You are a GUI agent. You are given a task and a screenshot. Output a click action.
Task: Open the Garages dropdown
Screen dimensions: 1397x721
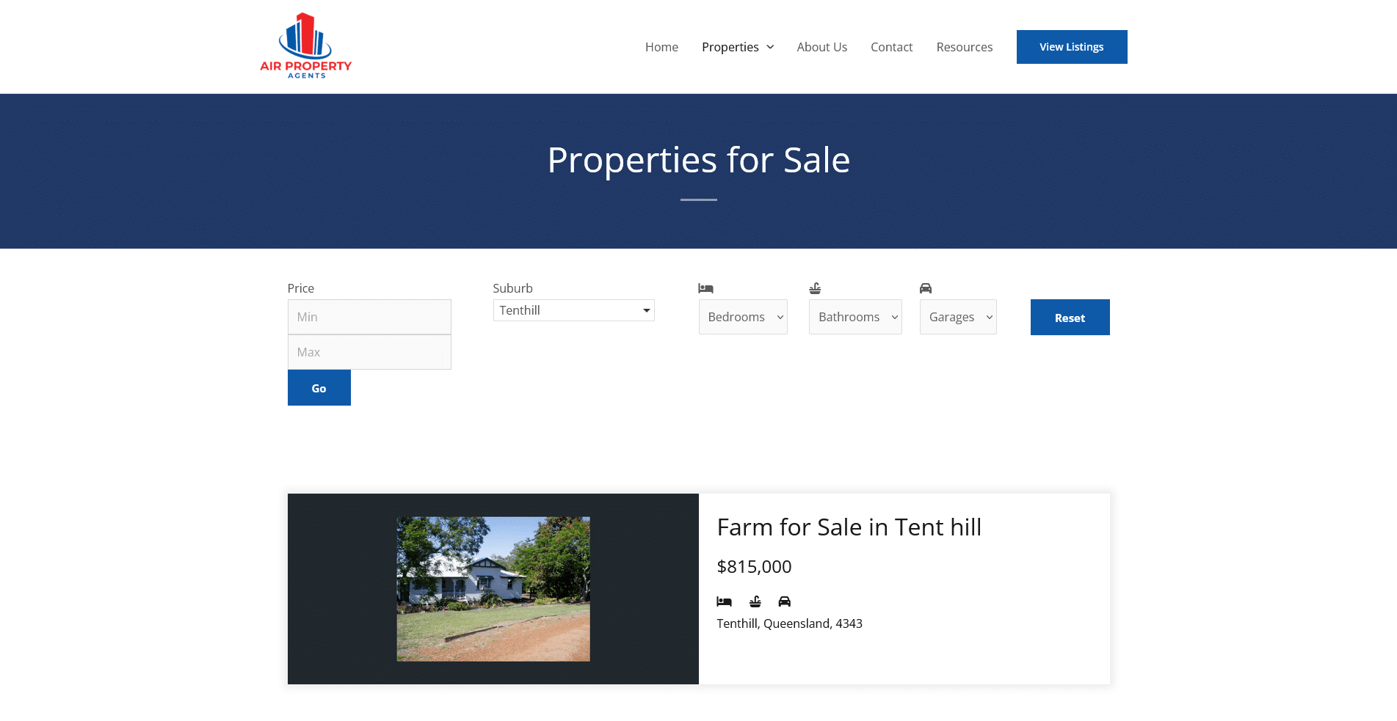point(958,317)
